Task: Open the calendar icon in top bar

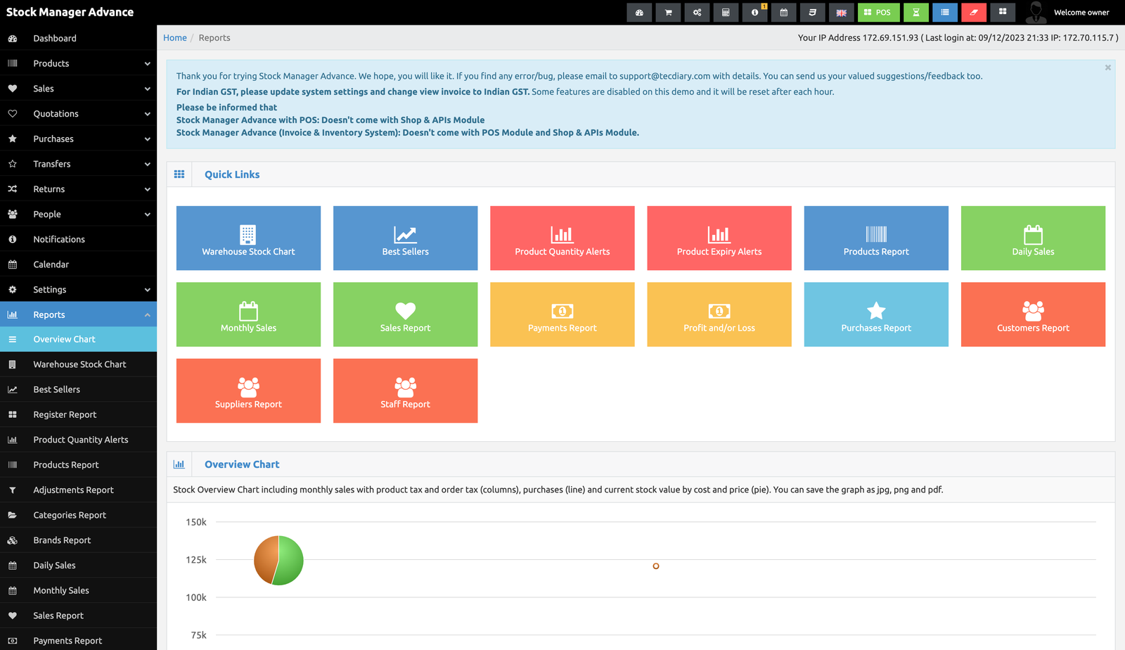Action: [783, 12]
